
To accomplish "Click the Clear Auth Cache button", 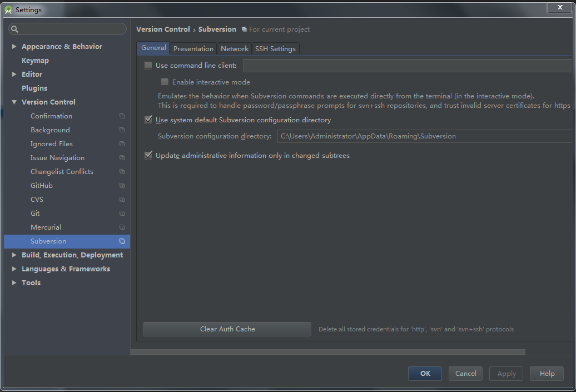I will (227, 329).
